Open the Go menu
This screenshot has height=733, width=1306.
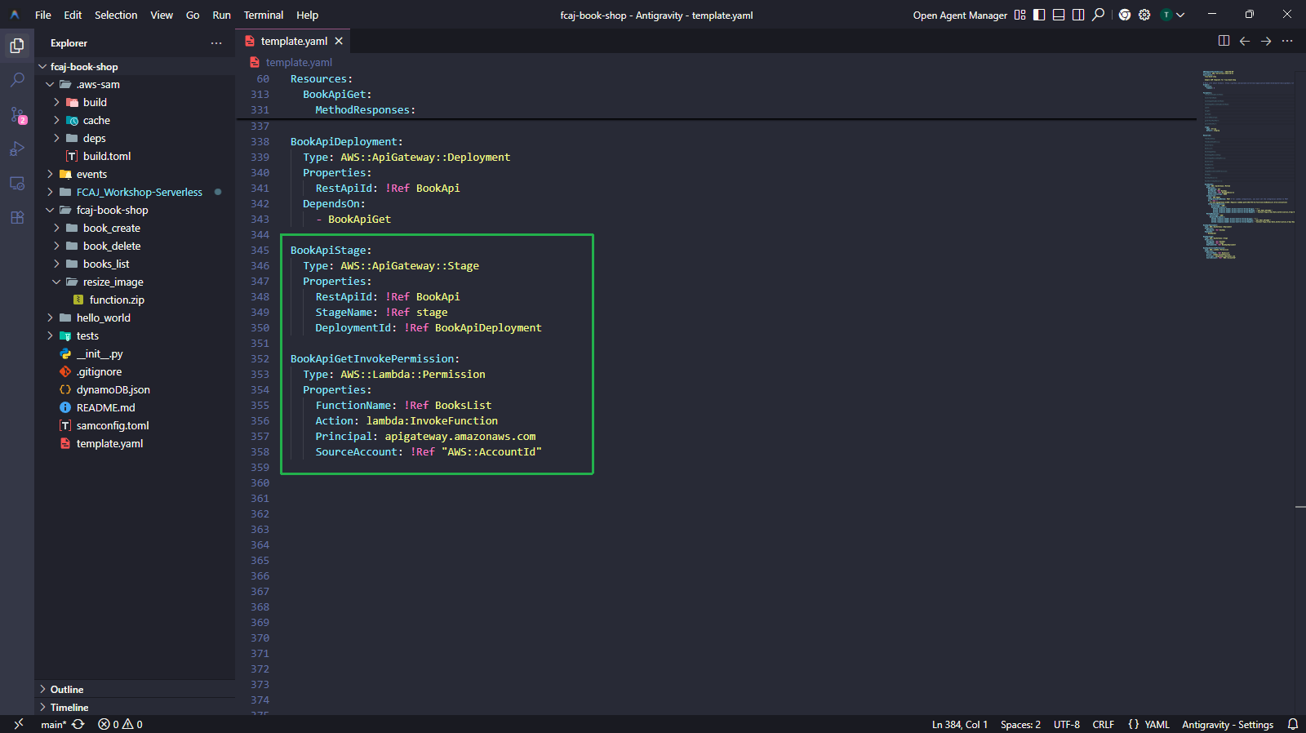coord(193,15)
